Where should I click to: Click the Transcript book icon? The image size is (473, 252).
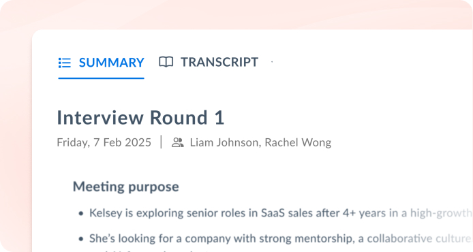tap(166, 62)
